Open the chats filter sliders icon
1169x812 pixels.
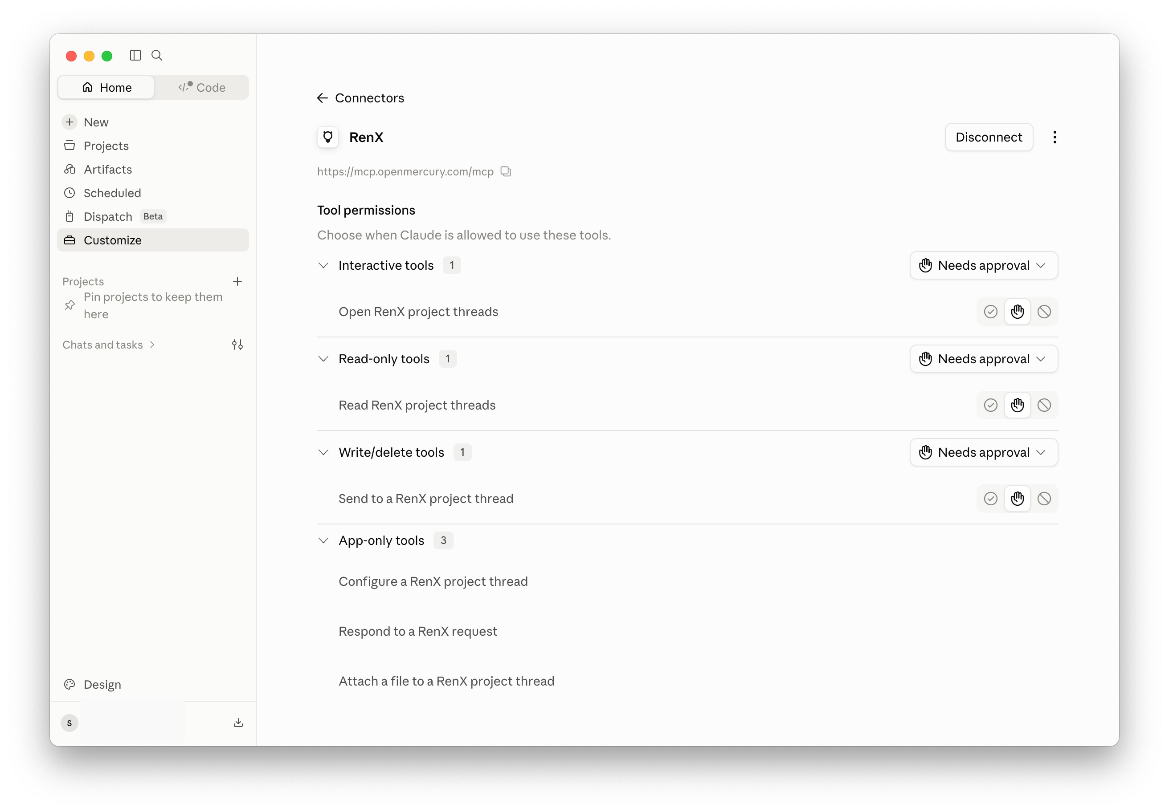click(237, 345)
